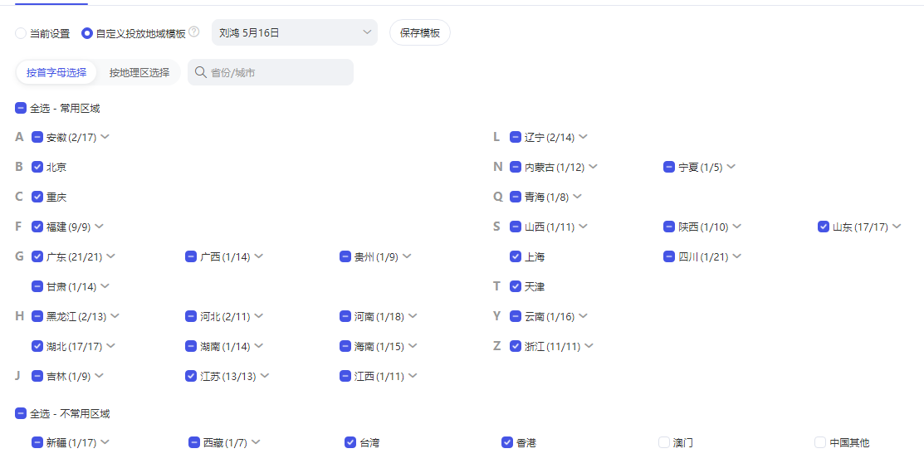Expand the 新疆 (1/17) city list
This screenshot has height=473, width=924.
[x=105, y=442]
